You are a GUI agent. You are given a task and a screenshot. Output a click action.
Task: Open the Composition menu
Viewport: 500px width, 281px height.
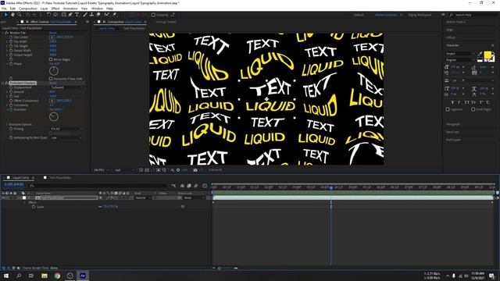(28, 9)
